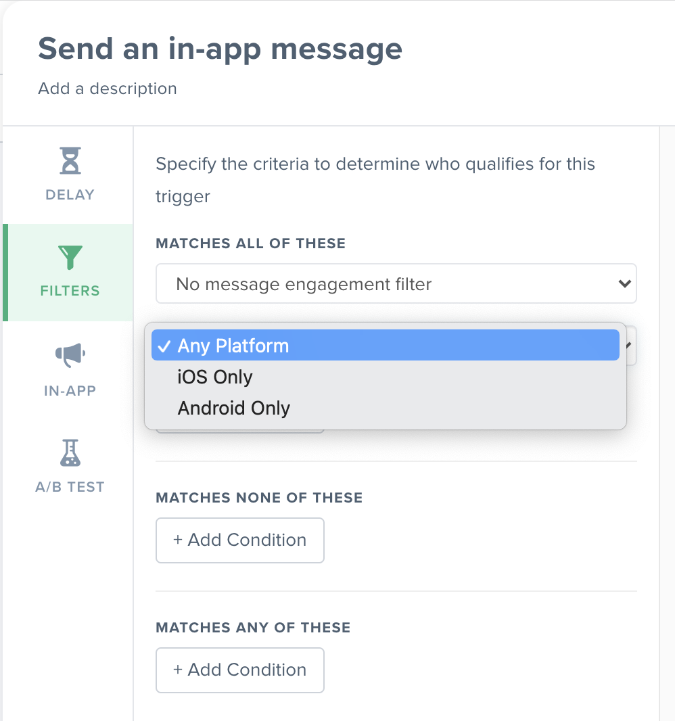Click the platform dropdown arrow behind the list
Image resolution: width=675 pixels, height=721 pixels.
[x=628, y=345]
